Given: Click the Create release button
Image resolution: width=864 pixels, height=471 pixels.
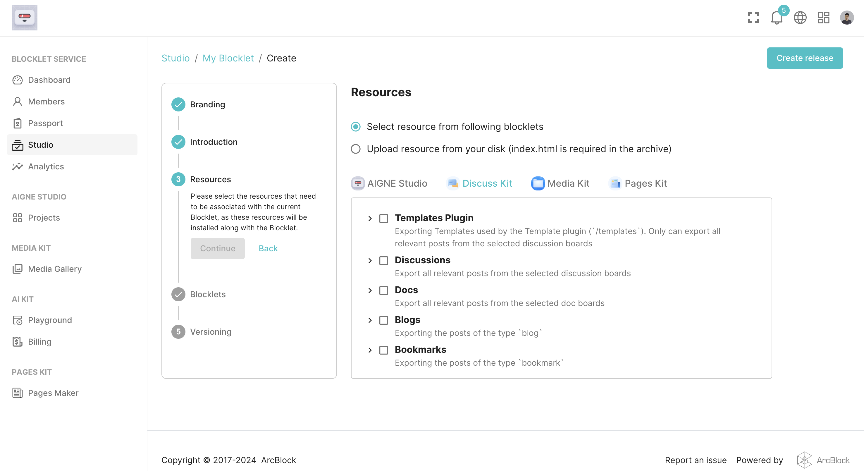Looking at the screenshot, I should point(805,58).
